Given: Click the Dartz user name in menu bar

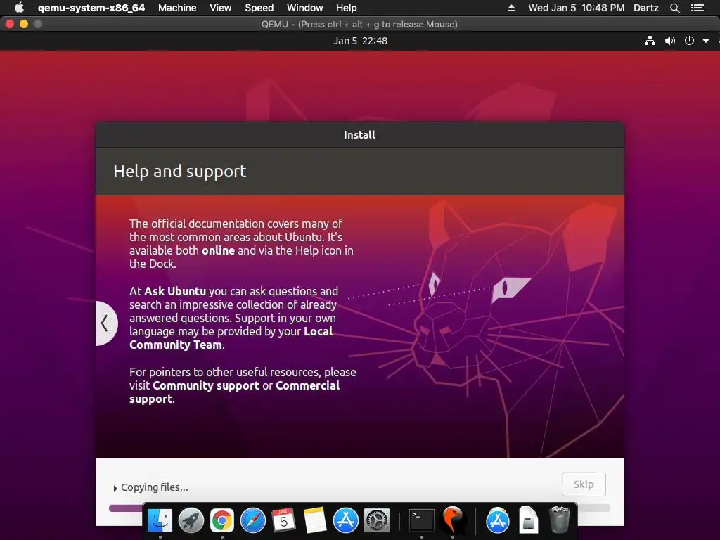Looking at the screenshot, I should [x=646, y=8].
